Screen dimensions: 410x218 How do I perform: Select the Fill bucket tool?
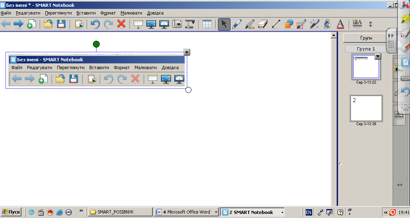[x=328, y=24]
